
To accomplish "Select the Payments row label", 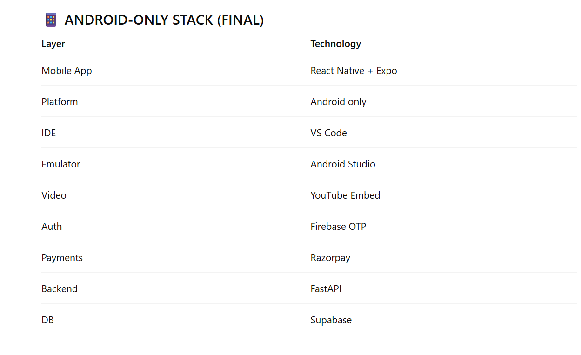I will (62, 258).
